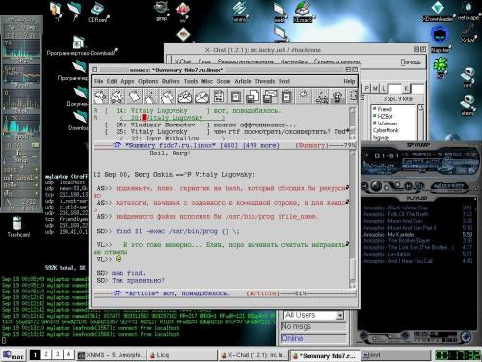The width and height of the screenshot is (482, 362).
Task: Click the emacs summary pane scrollbar
Action: click(353, 124)
